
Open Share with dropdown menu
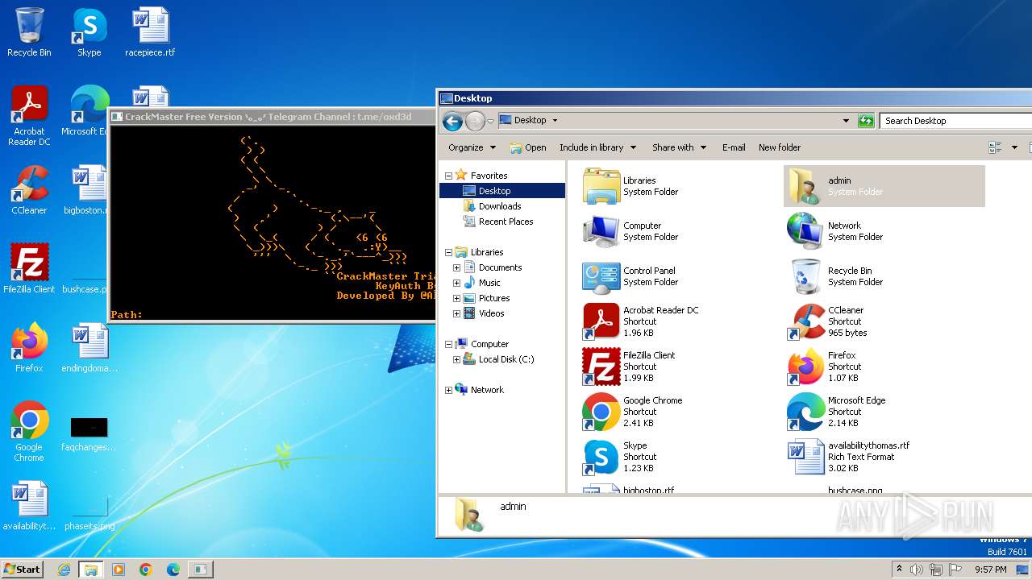[x=679, y=147]
